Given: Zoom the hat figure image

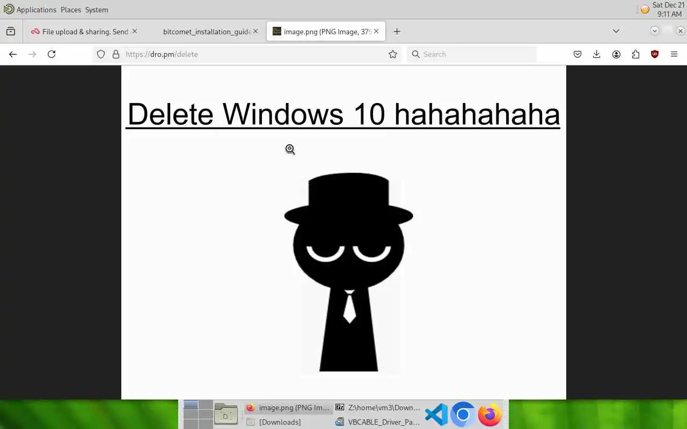Looking at the screenshot, I should point(349,272).
